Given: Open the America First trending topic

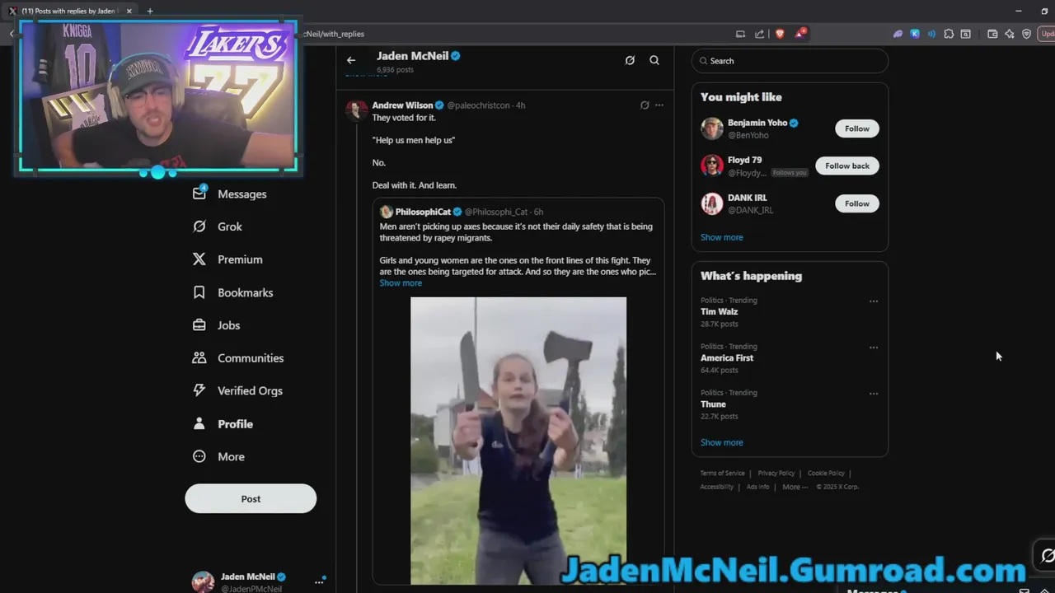Looking at the screenshot, I should tap(727, 358).
